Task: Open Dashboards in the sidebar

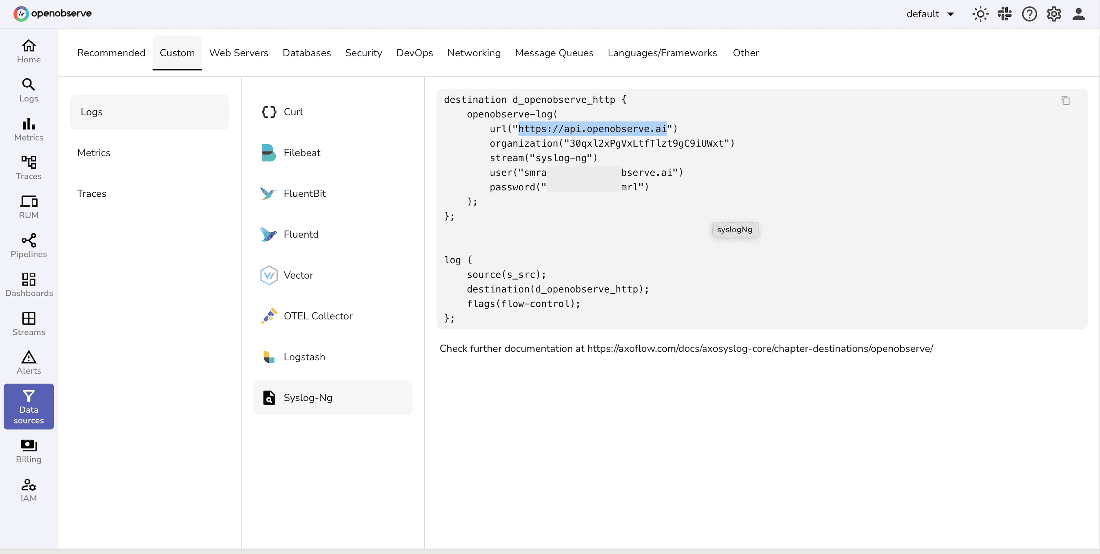Action: click(x=29, y=285)
